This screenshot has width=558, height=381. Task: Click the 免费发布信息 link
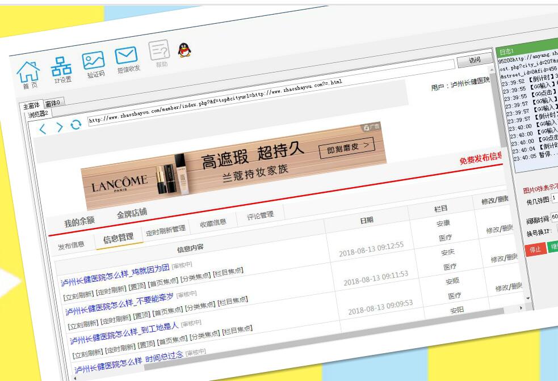[481, 158]
